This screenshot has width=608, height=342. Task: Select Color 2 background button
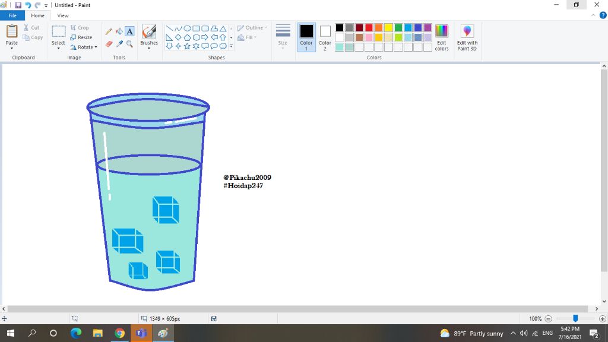tap(325, 37)
